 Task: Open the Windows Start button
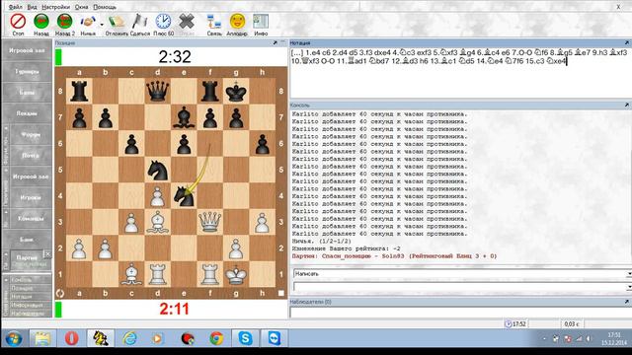13,338
